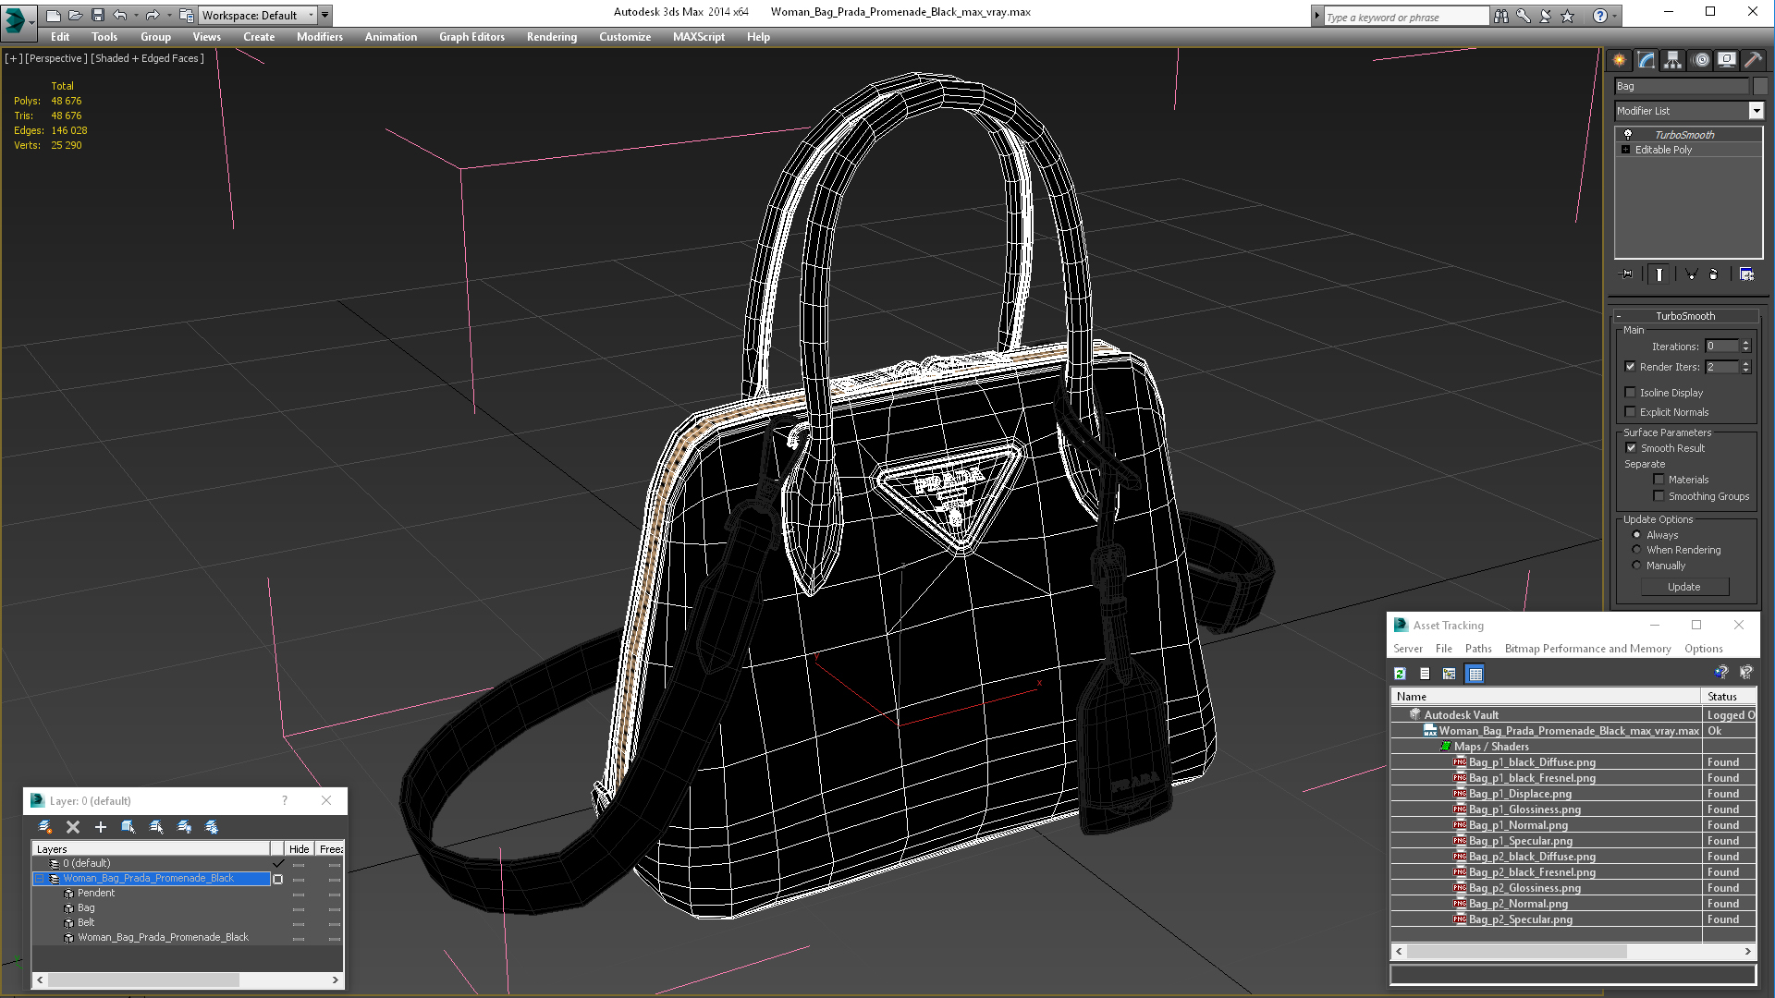The image size is (1775, 998).
Task: Open Bitmap Performance and Memory menu
Action: pos(1587,649)
